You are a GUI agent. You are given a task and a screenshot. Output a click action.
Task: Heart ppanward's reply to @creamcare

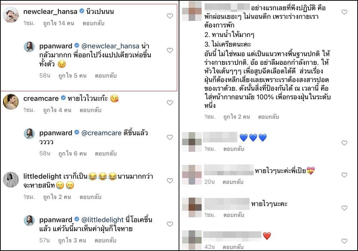(170, 137)
